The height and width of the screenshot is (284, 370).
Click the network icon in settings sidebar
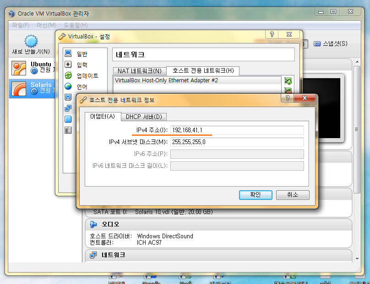(68, 108)
